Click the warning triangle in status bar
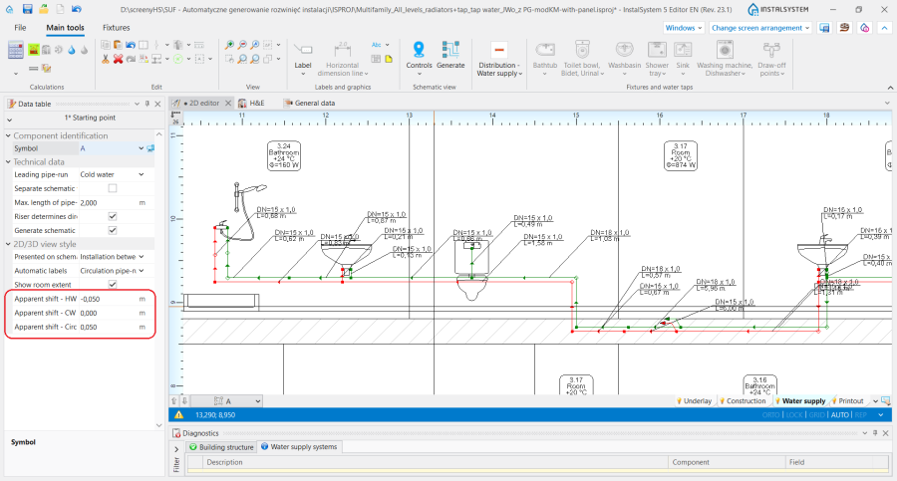The height and width of the screenshot is (481, 897). point(179,415)
